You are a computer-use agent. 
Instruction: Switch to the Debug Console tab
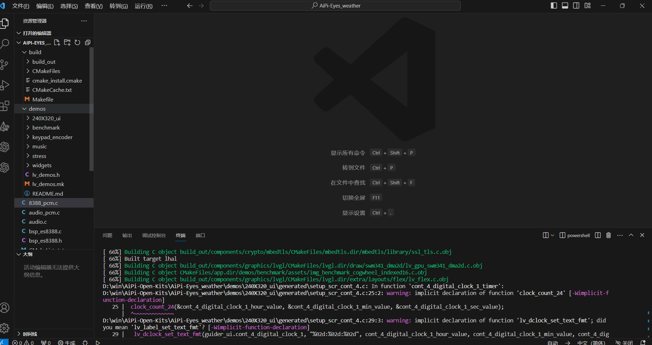coord(154,235)
